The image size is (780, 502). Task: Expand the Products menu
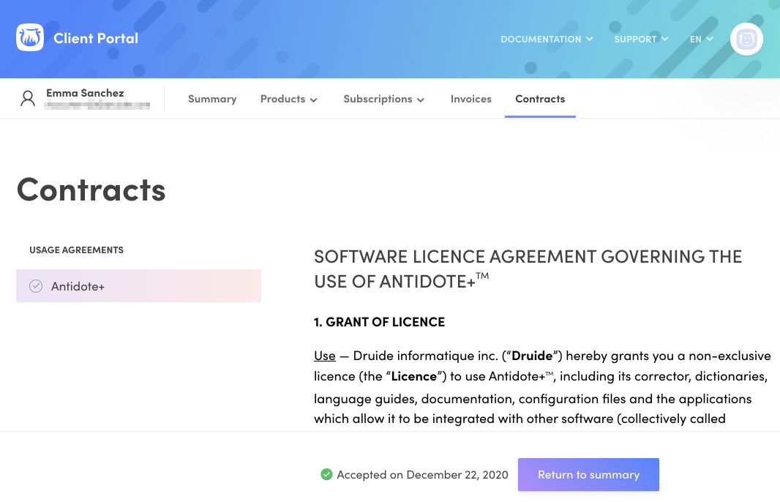point(288,100)
